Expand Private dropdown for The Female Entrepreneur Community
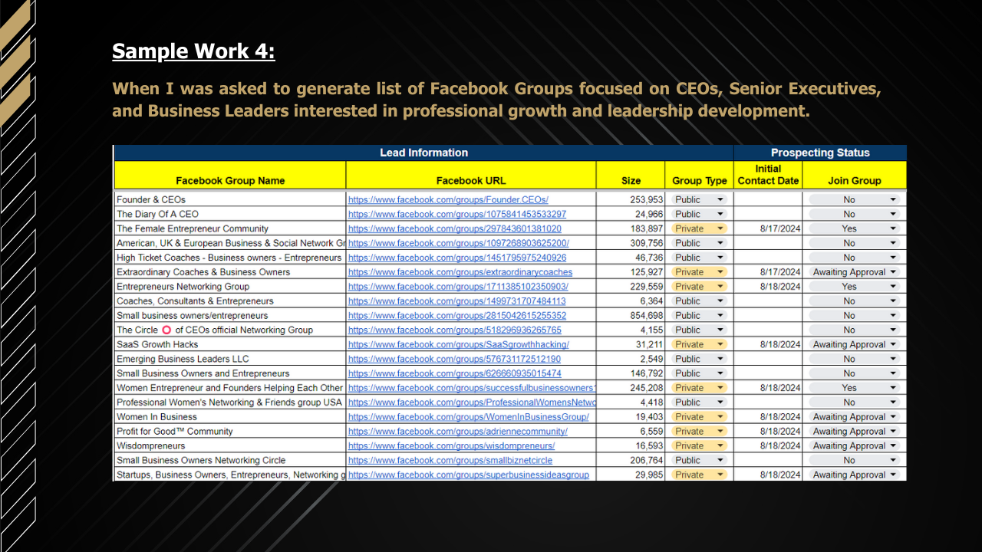982x552 pixels. pos(720,228)
